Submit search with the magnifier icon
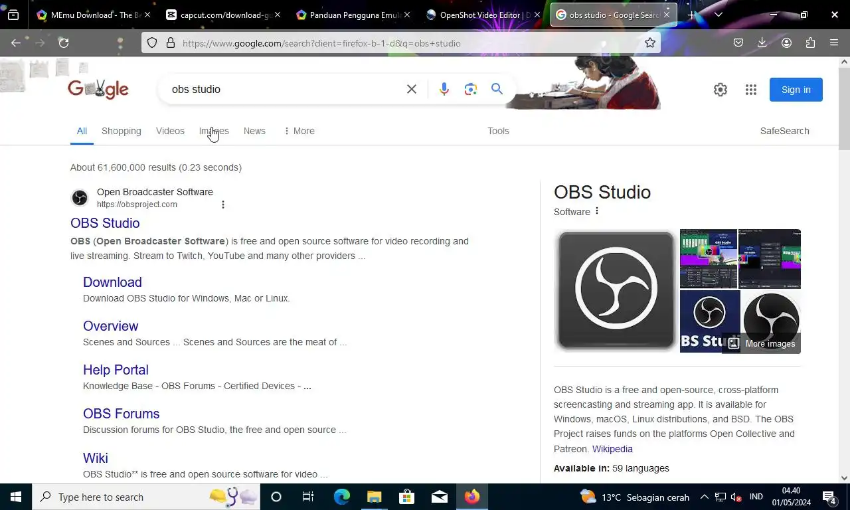 pyautogui.click(x=497, y=89)
